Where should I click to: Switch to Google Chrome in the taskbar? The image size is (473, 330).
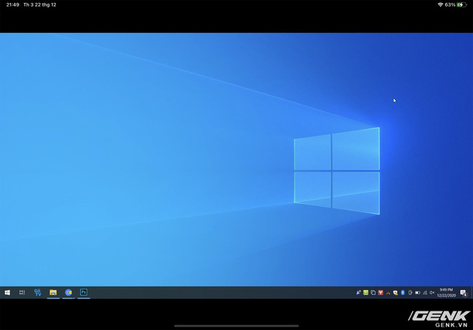click(x=69, y=292)
